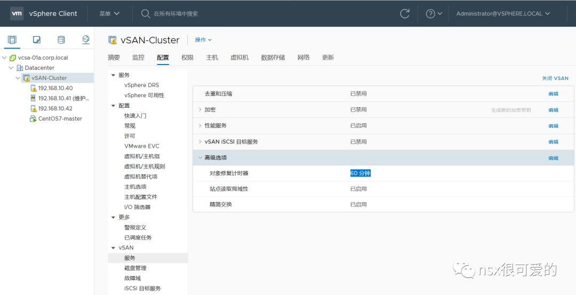Open Storage inventory view icon

pos(61,39)
